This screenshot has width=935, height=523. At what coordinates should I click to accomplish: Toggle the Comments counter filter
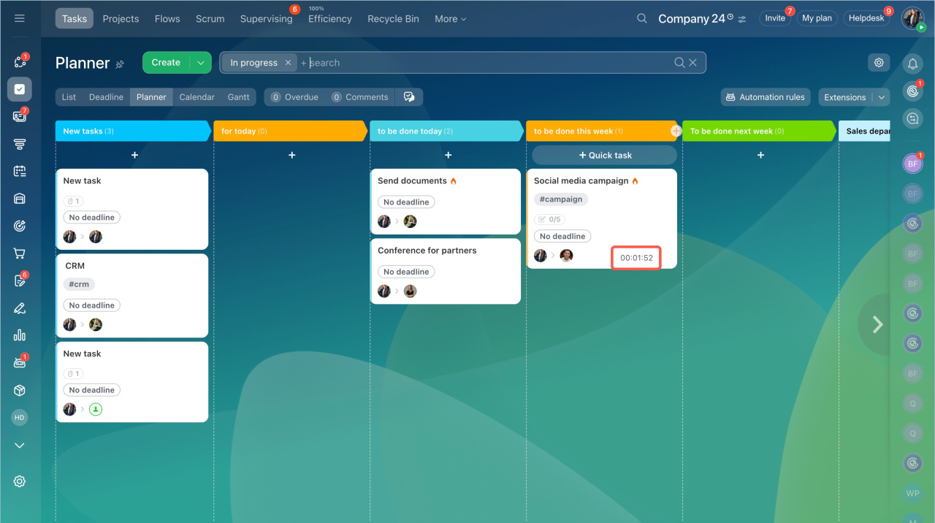pos(359,97)
